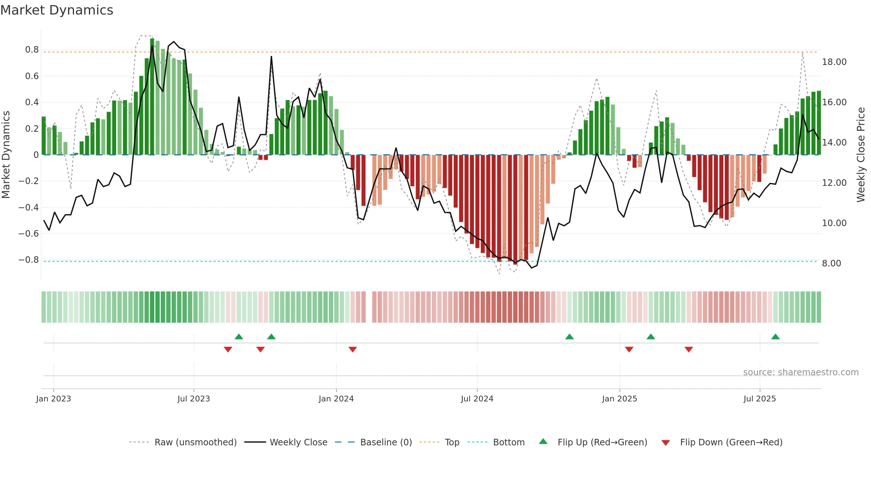This screenshot has height=490, width=871.
Task: Click the Weekly Close Price axis title
Action: (x=861, y=155)
